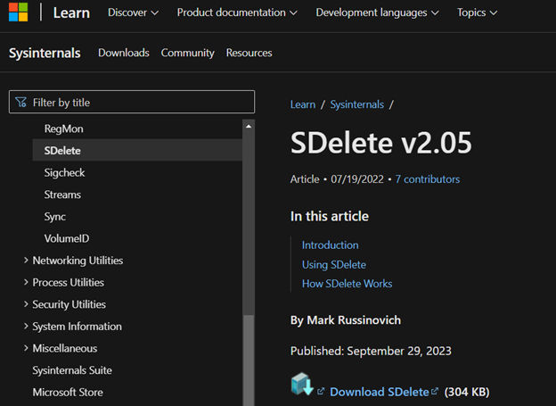Jump to the Using SDelete section
556x406 pixels.
pyautogui.click(x=334, y=265)
